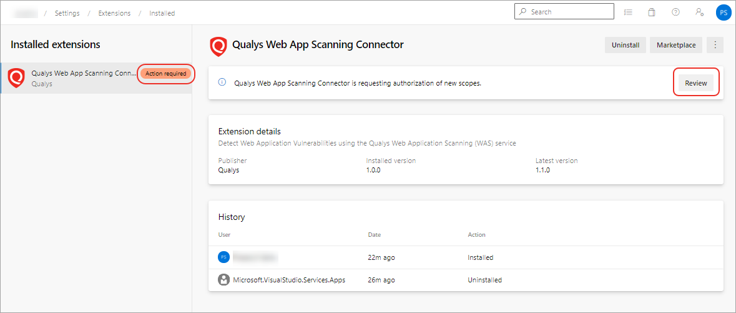This screenshot has height=313, width=736.
Task: Click the Uninstalled action text
Action: (x=485, y=280)
